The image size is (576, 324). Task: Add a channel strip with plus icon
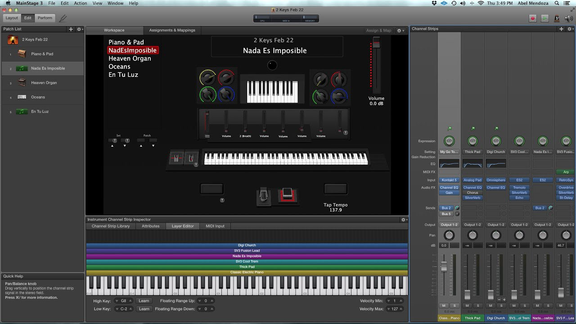(x=561, y=29)
